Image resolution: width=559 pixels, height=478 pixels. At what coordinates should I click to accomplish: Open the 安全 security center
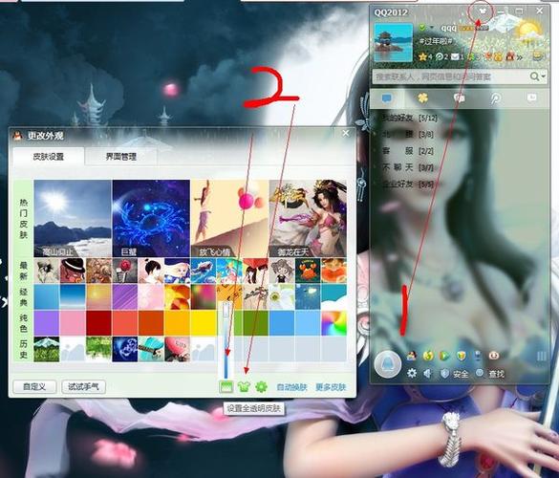(x=455, y=374)
